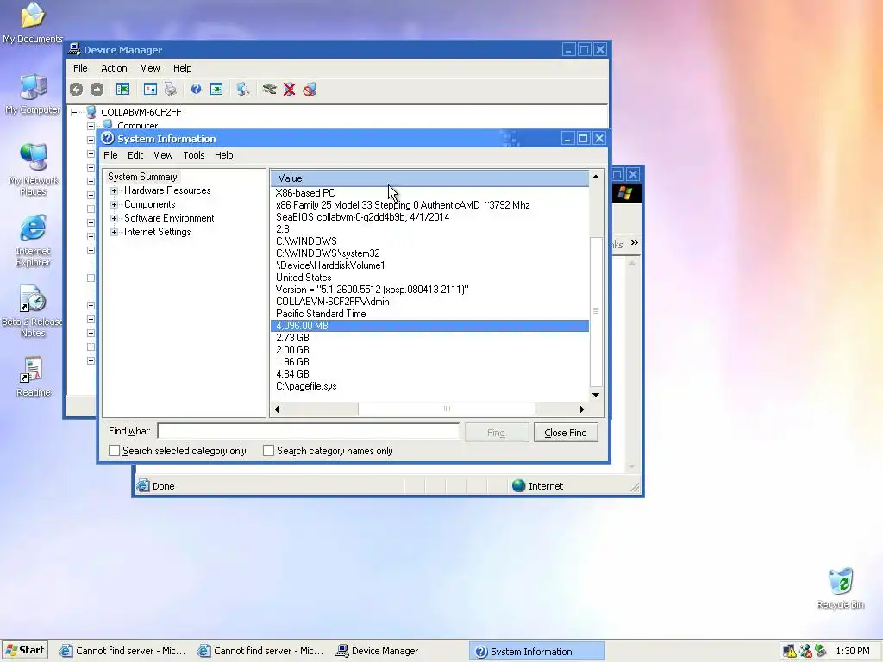Click the green-arrow panel icon beside the Help icon
The height and width of the screenshot is (662, 883).
(x=216, y=89)
